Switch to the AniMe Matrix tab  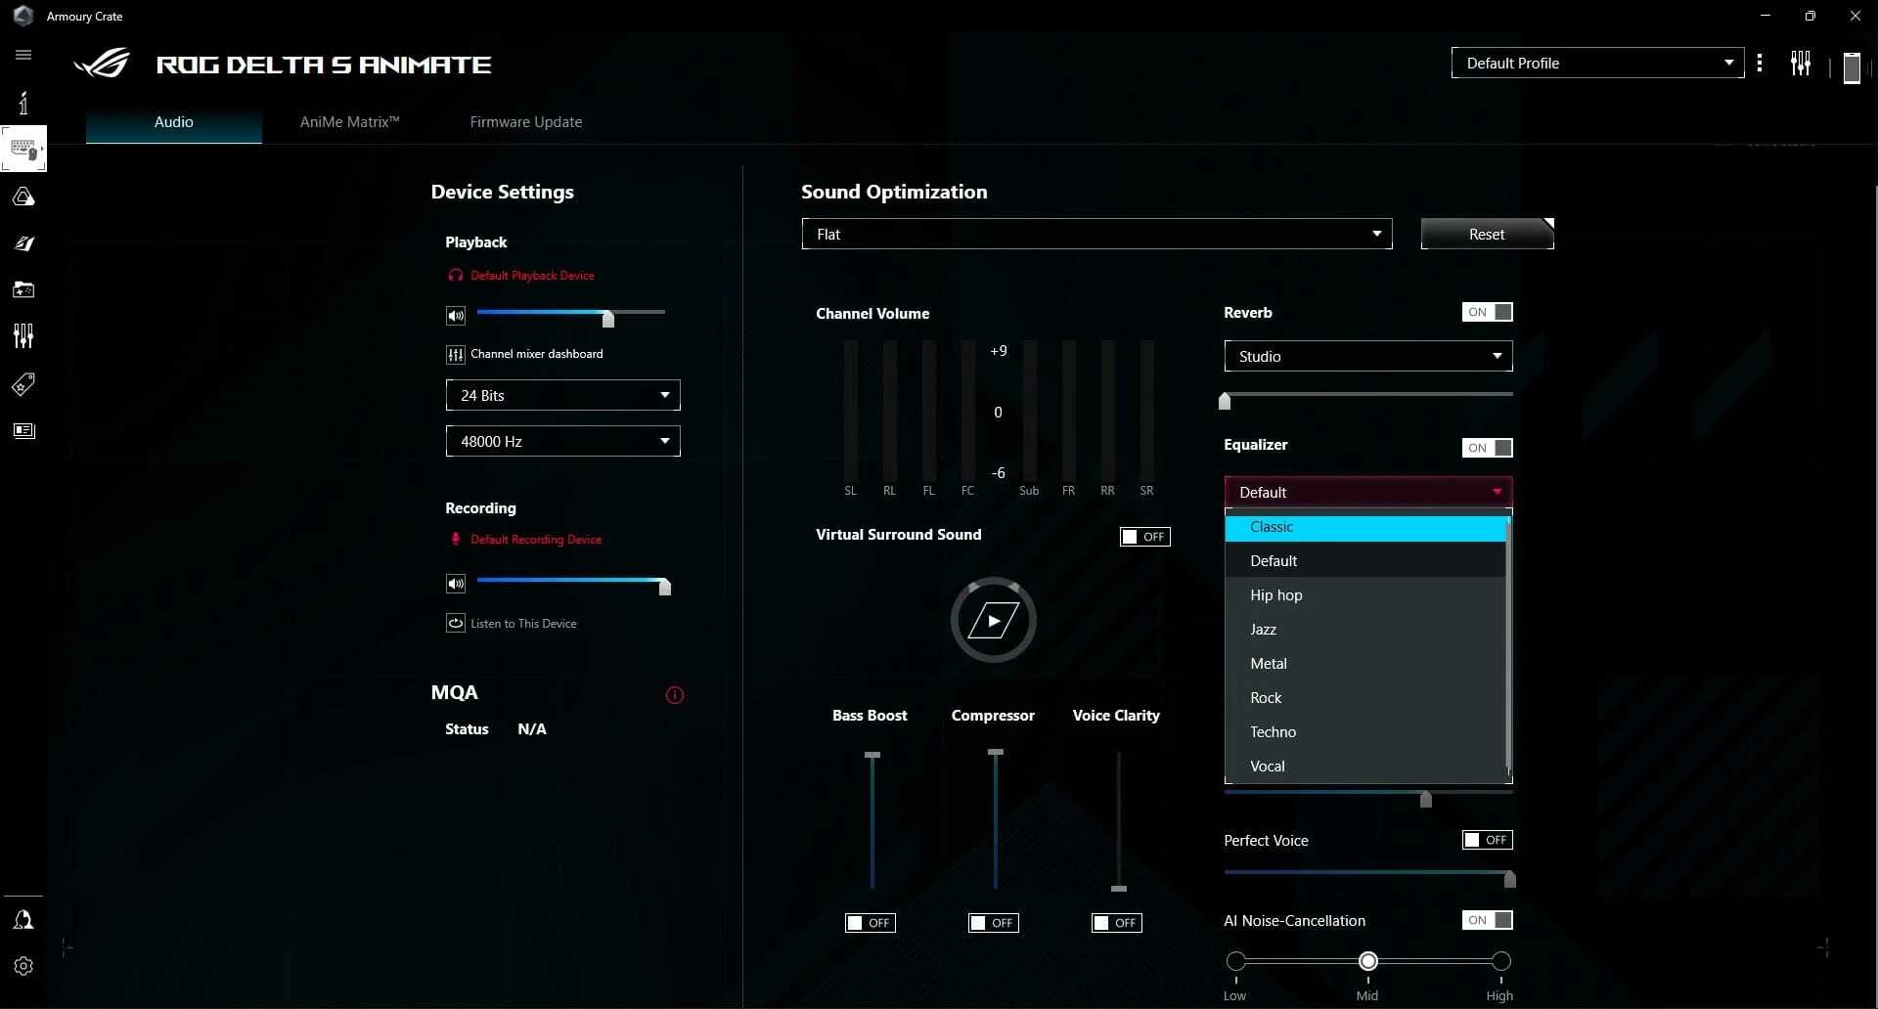[349, 122]
